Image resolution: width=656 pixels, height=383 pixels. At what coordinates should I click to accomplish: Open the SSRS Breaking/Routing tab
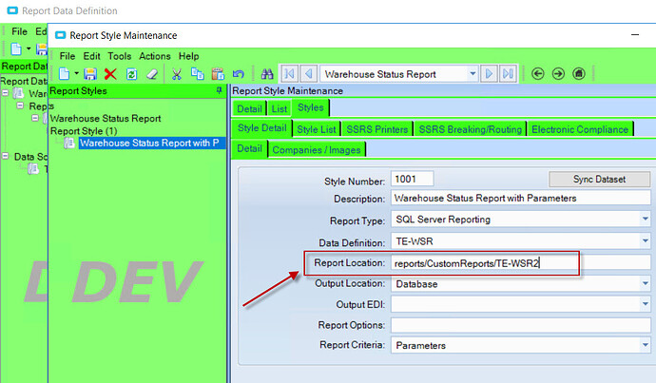pos(471,129)
